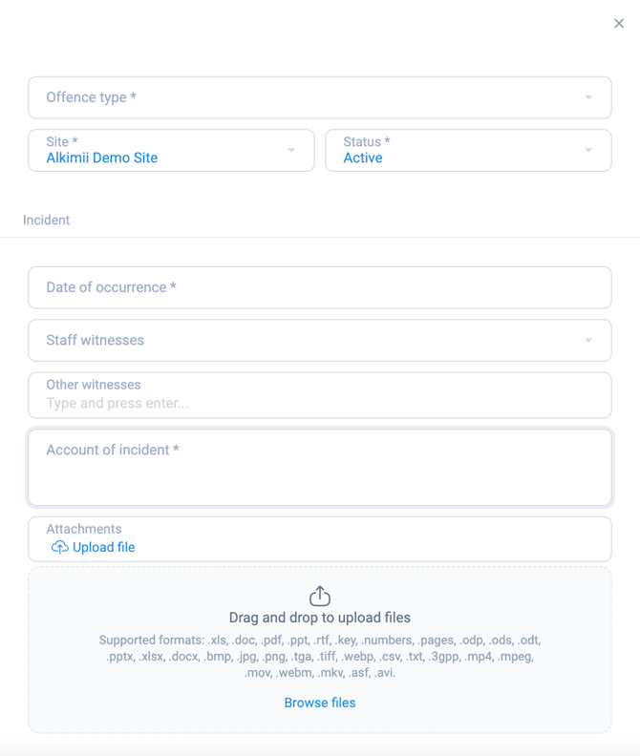The height and width of the screenshot is (756, 640).
Task: Click the drag and drop upload area
Action: pyautogui.click(x=320, y=659)
